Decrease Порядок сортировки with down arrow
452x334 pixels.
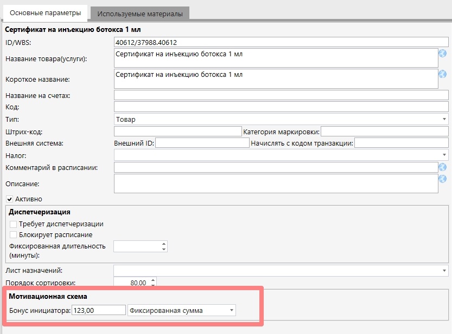[x=153, y=285]
